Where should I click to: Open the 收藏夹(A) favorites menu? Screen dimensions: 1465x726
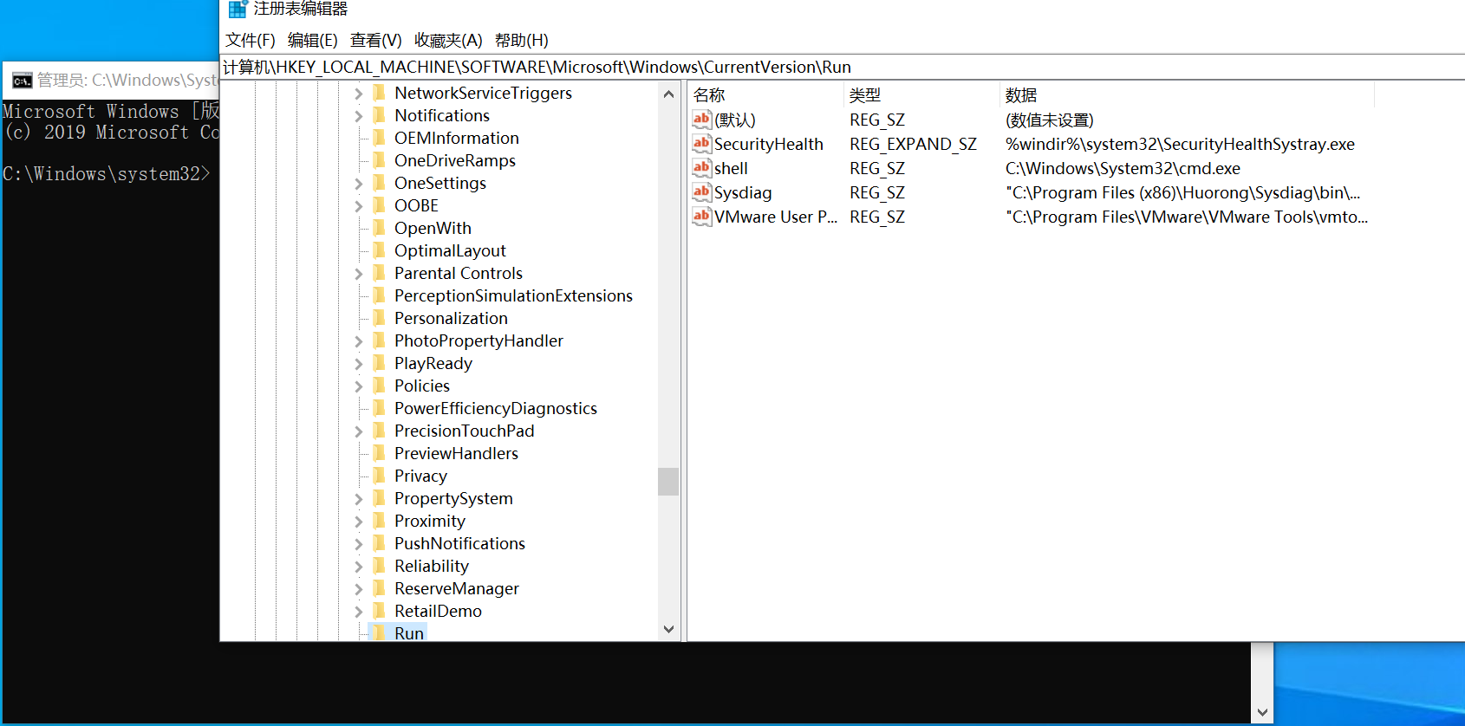(447, 41)
